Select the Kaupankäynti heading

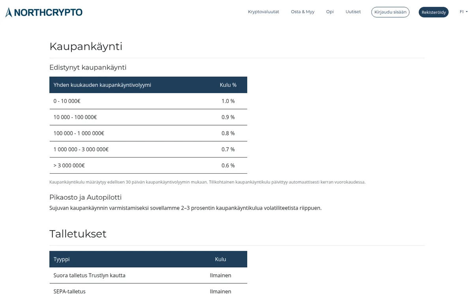pyautogui.click(x=86, y=46)
